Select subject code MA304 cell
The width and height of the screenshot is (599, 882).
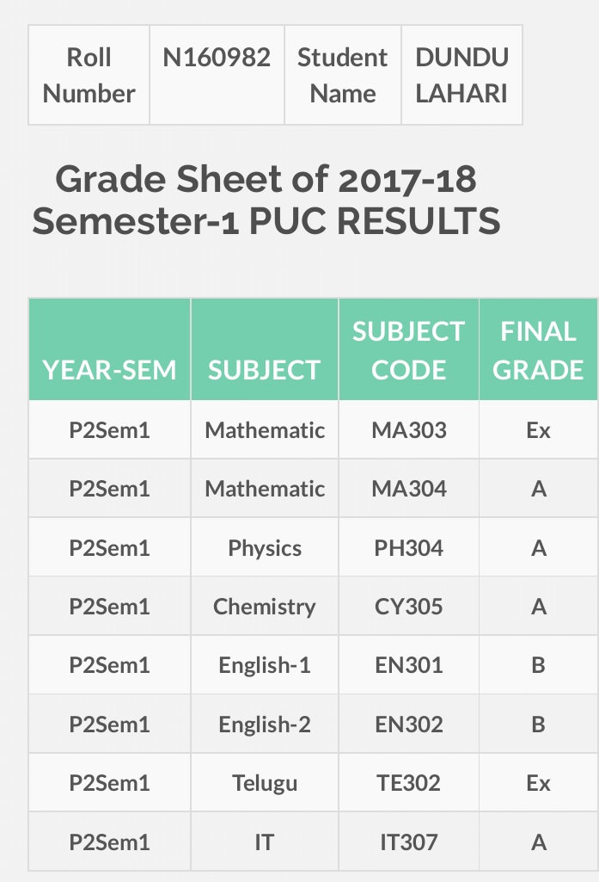click(408, 488)
